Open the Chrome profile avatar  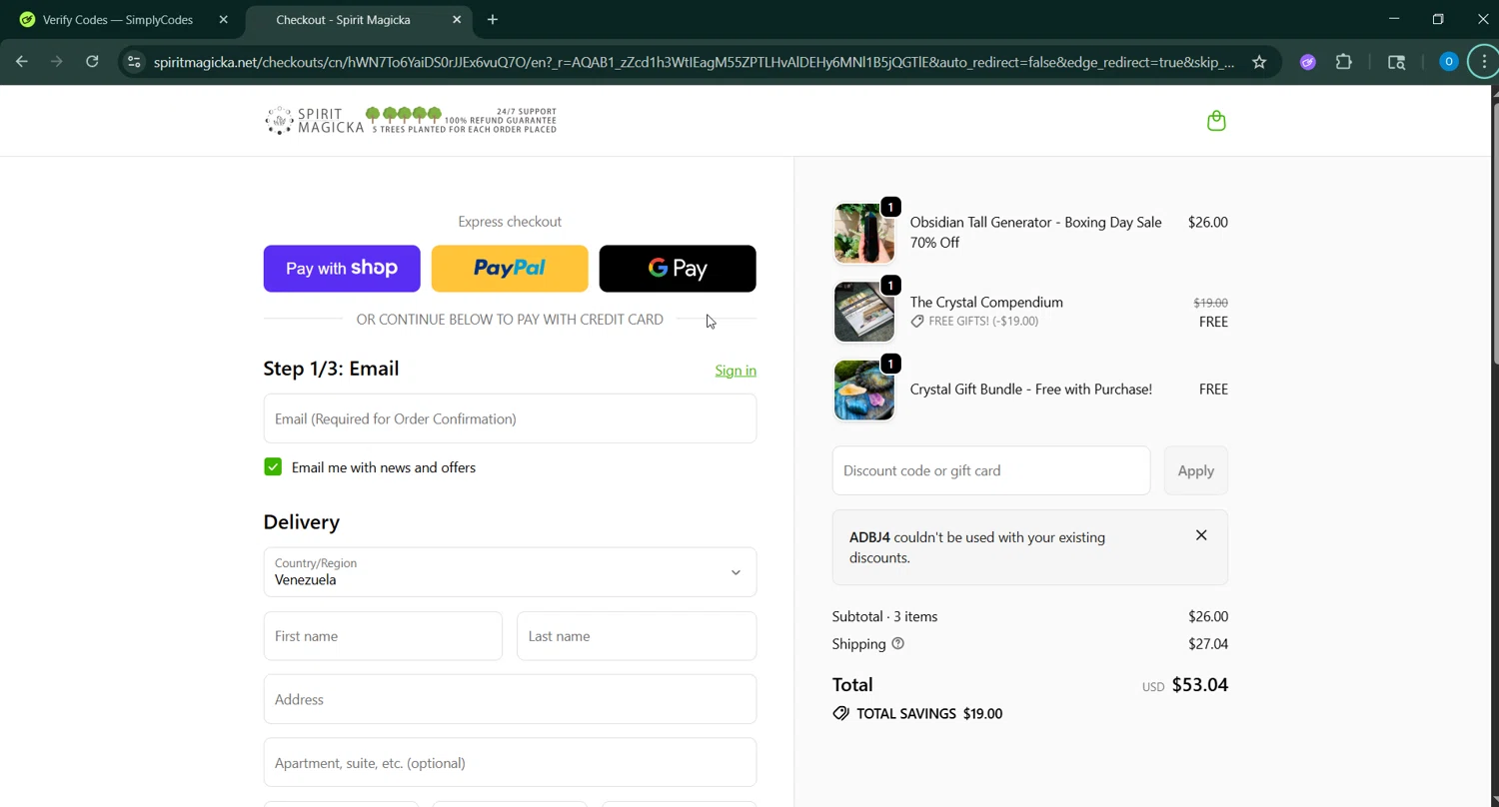(x=1448, y=62)
